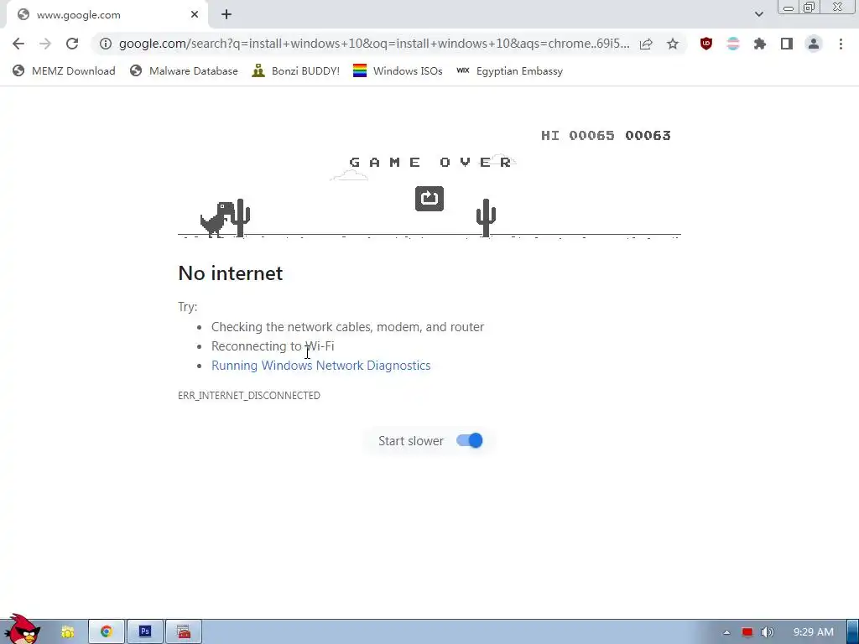
Task: Open the Windows ISOs bookmark
Action: coord(398,71)
